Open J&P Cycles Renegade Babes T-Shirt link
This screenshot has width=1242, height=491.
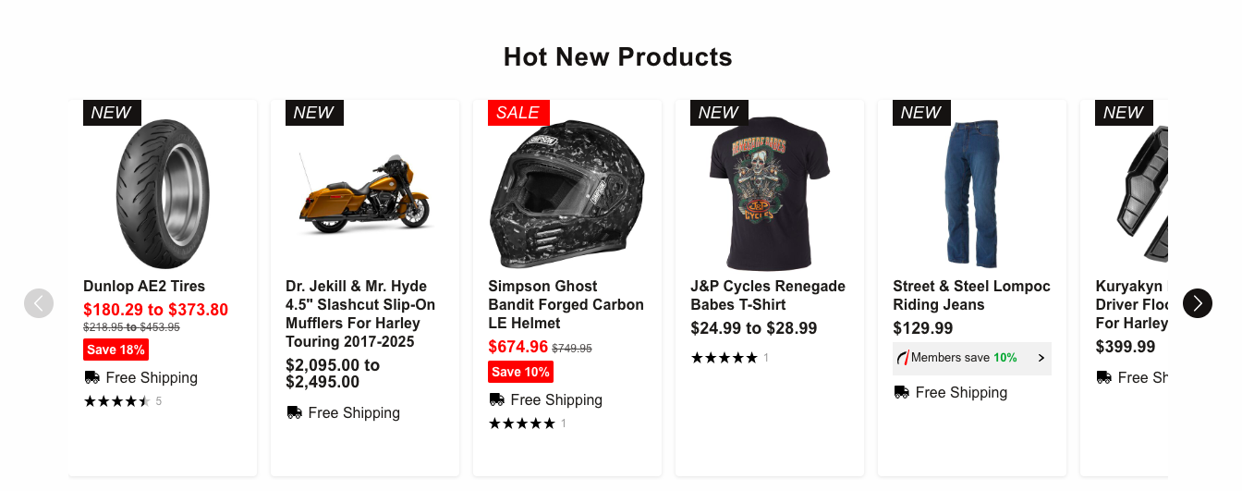click(768, 295)
